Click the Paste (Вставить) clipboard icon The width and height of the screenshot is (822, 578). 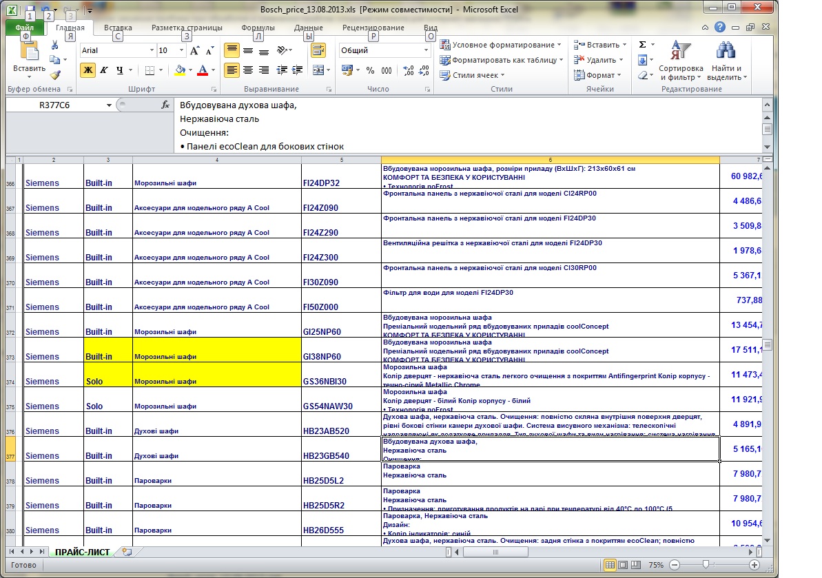point(30,52)
